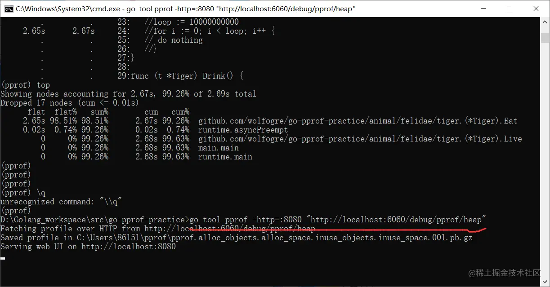
Task: Minimize the cmd.exe window
Action: point(483,9)
